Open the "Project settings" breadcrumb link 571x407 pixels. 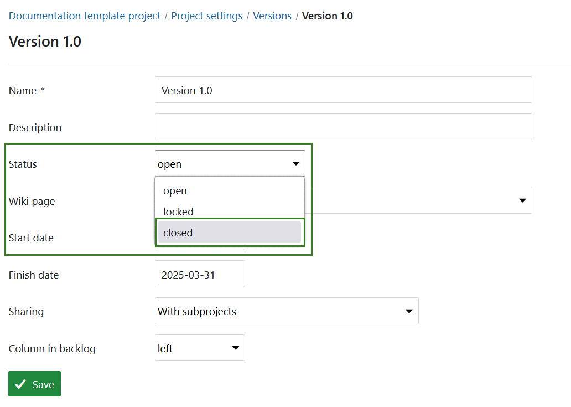pyautogui.click(x=206, y=16)
